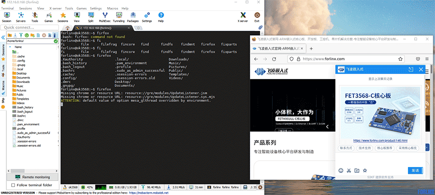Click the Firefox back arrow button
This screenshot has width=435, height=195.
point(256,59)
